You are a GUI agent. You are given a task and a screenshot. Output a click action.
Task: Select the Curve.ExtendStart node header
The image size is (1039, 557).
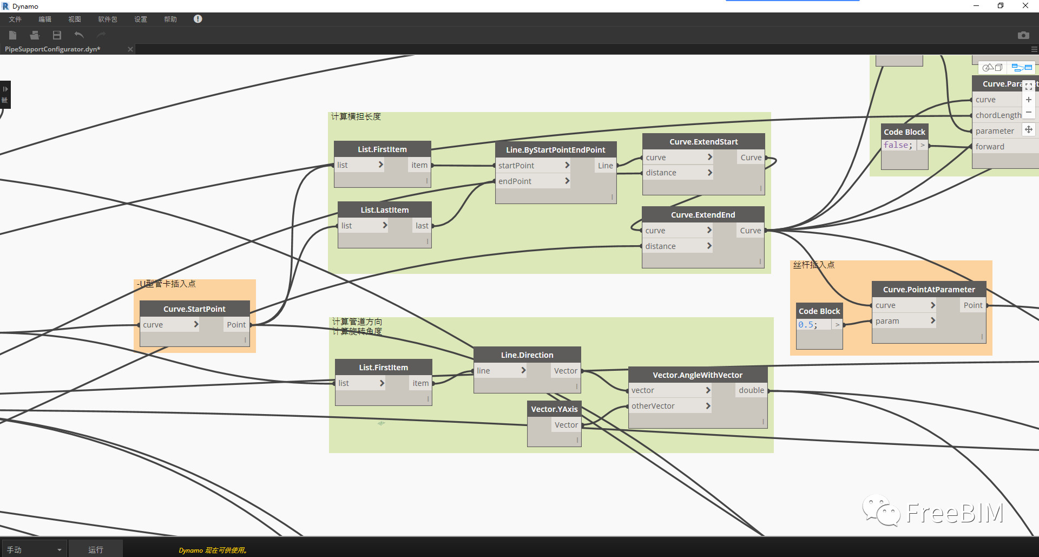click(703, 142)
